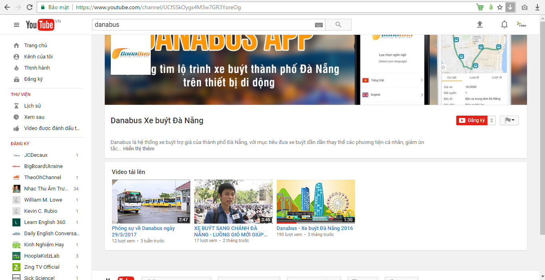Click the camera extension icon

524,7
